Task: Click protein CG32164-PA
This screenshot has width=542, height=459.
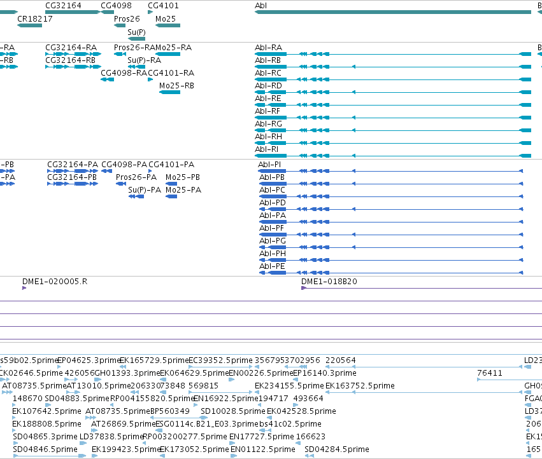Action: [73, 171]
